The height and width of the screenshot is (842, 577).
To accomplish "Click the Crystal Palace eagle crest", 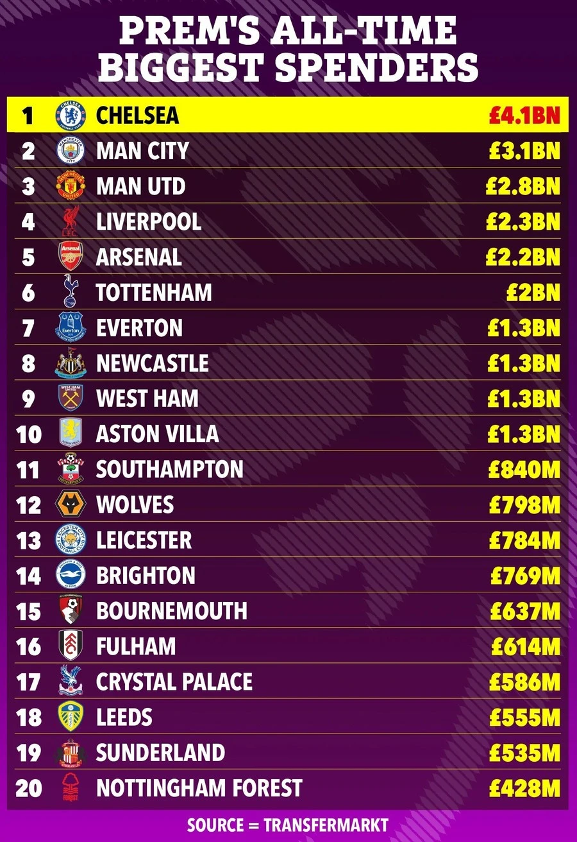I will coord(71,682).
